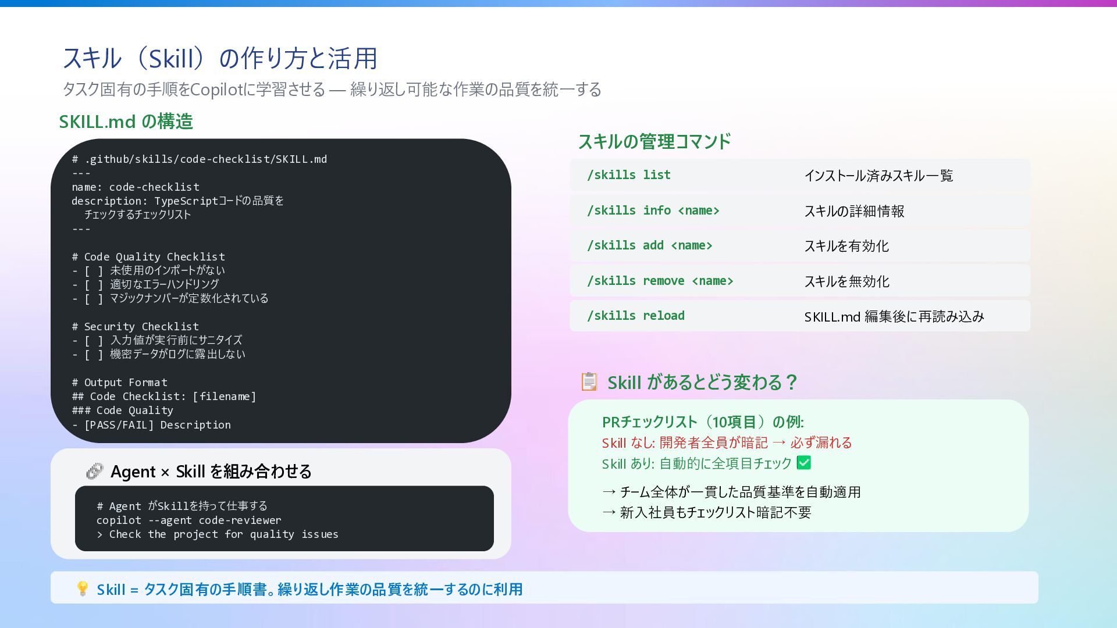1117x628 pixels.
Task: Select the /skills remove <name> command
Action: (660, 281)
